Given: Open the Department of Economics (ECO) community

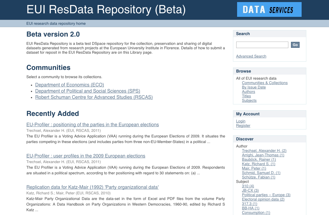Looking at the screenshot, I should (70, 85).
